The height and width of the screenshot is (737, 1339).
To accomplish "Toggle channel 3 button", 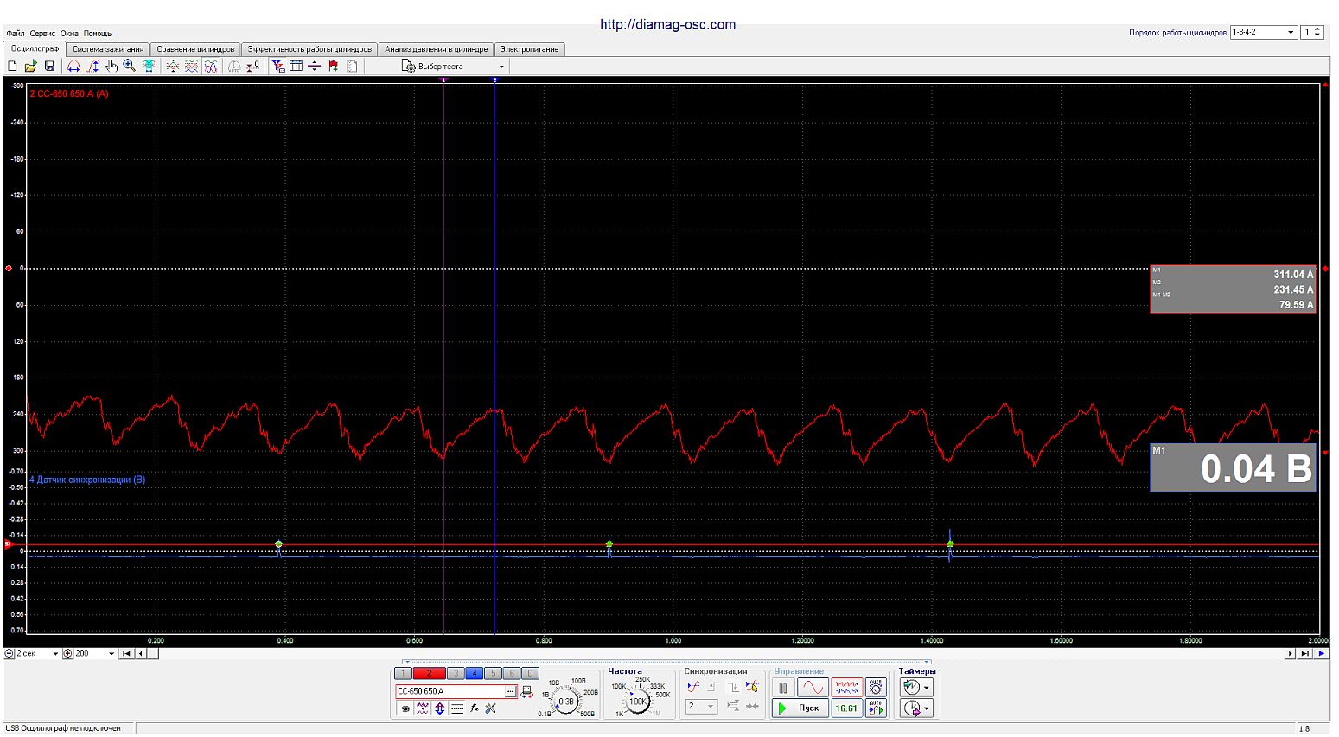I will pyautogui.click(x=455, y=673).
